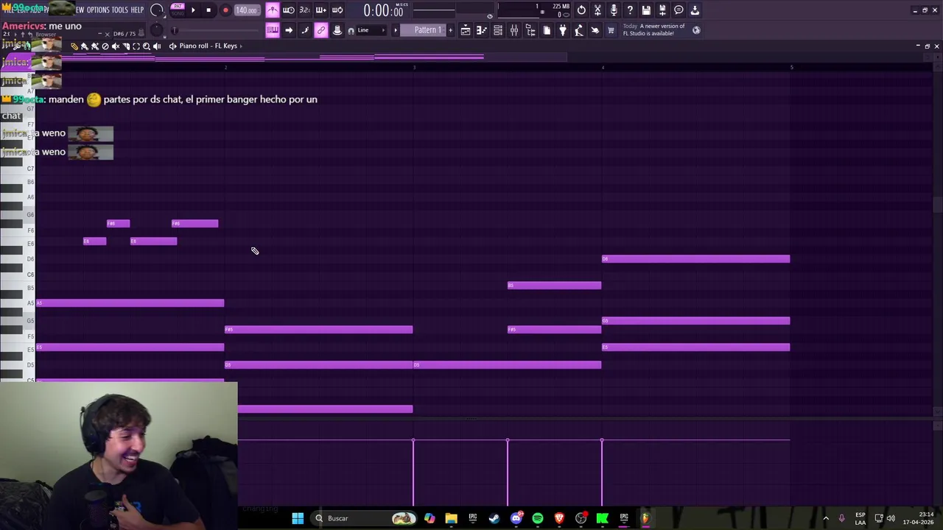Expand Piano roll - FL Keys target arrow
The height and width of the screenshot is (530, 943).
point(240,46)
